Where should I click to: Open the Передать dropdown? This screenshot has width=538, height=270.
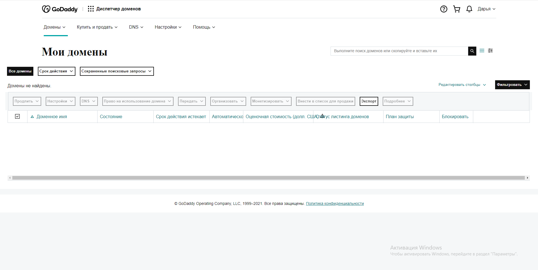click(x=192, y=101)
